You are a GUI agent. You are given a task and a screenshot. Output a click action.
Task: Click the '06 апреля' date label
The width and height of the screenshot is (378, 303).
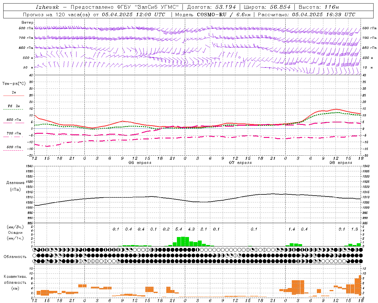[x=140, y=163]
